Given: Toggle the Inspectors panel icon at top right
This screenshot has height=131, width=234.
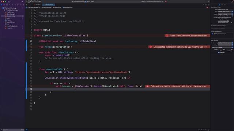Looking at the screenshot, I should (x=231, y=1).
